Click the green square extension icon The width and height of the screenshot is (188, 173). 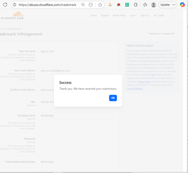pyautogui.click(x=127, y=5)
